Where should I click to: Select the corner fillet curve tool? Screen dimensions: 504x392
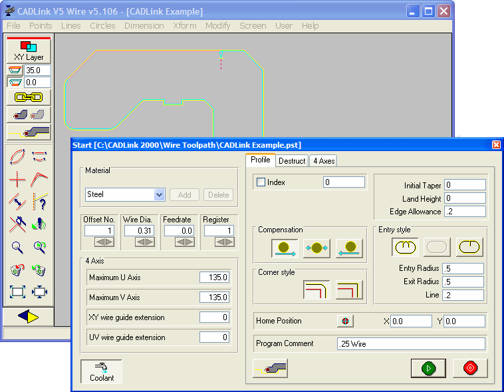pyautogui.click(x=39, y=179)
